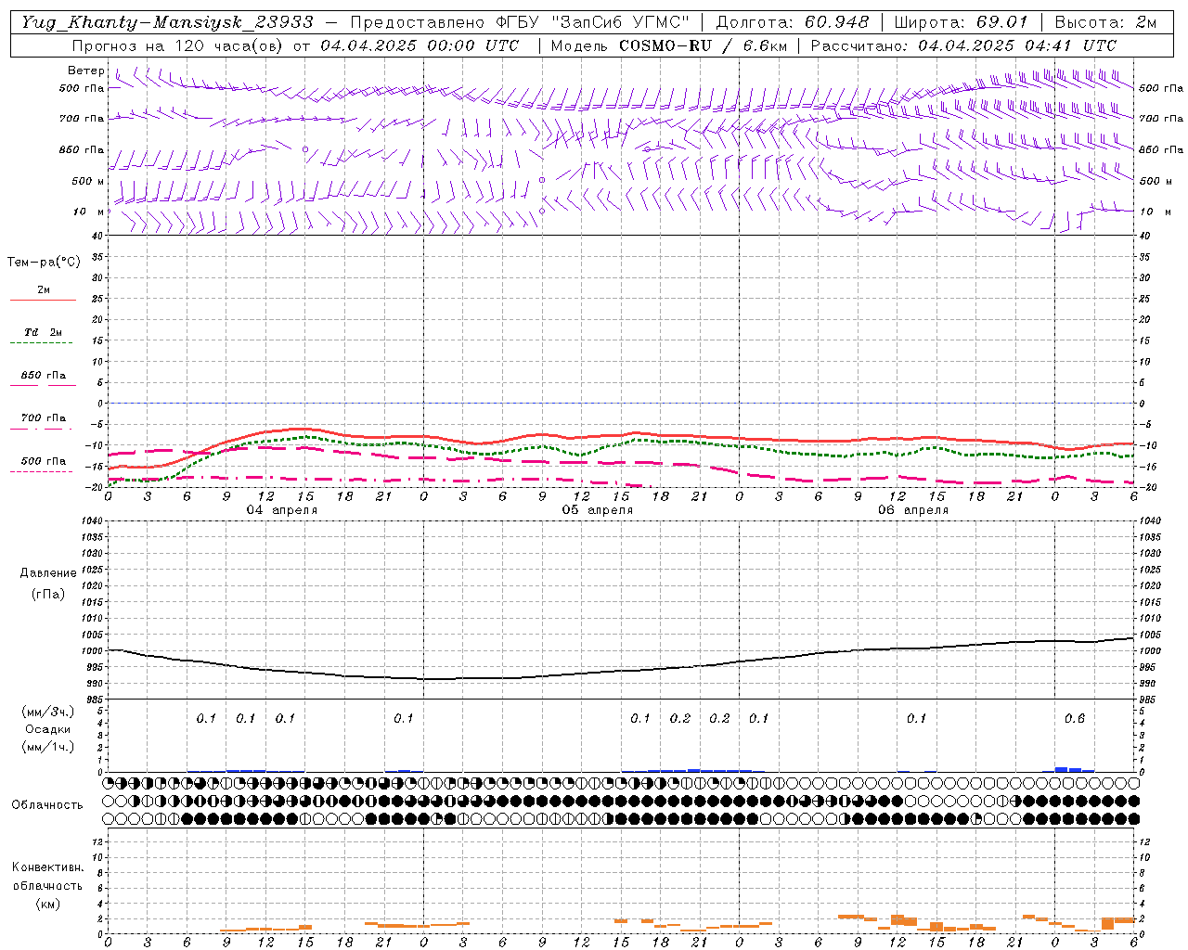This screenshot has height=950, width=1188.
Task: Click the 700 гПа temperature legend with pink dashes
Action: [x=44, y=418]
